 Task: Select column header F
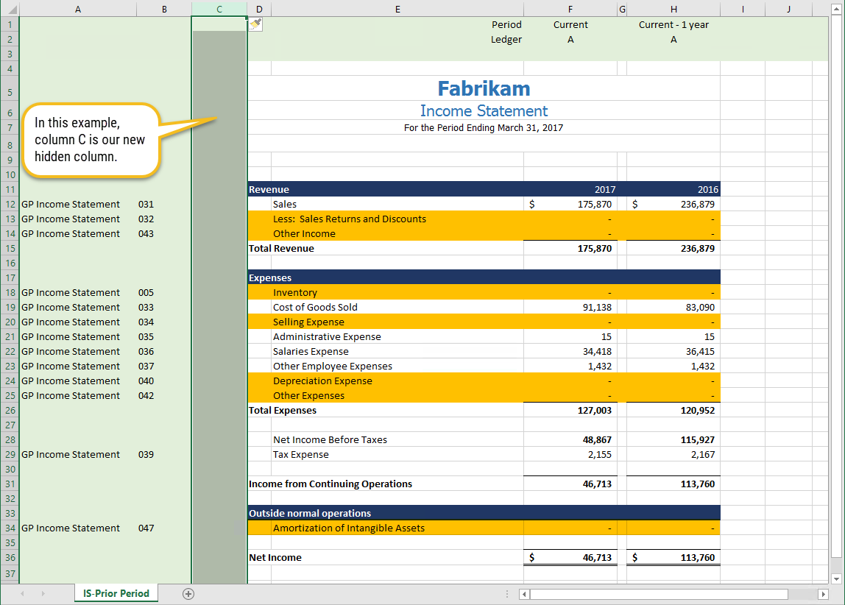pos(570,9)
